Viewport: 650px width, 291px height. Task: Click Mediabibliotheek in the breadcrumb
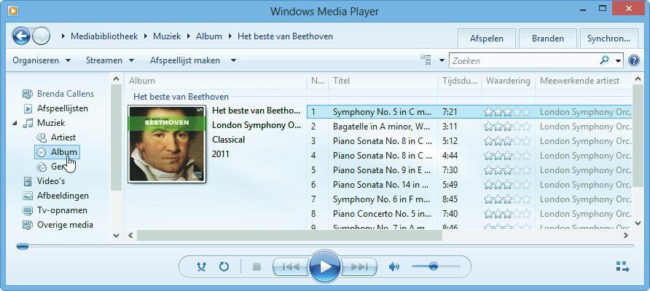(x=104, y=36)
